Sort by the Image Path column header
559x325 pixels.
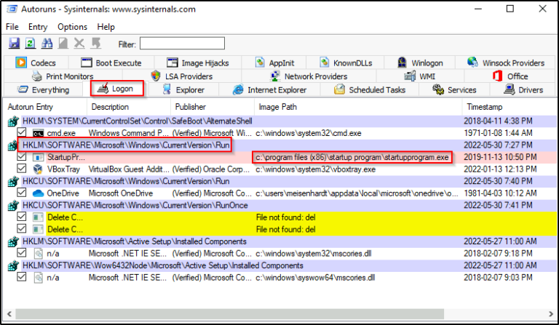(278, 107)
